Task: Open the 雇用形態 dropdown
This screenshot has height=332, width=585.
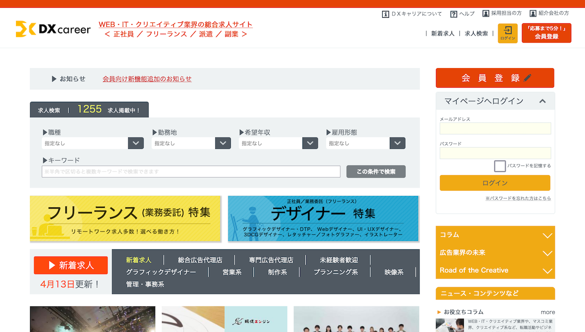Action: tap(397, 143)
